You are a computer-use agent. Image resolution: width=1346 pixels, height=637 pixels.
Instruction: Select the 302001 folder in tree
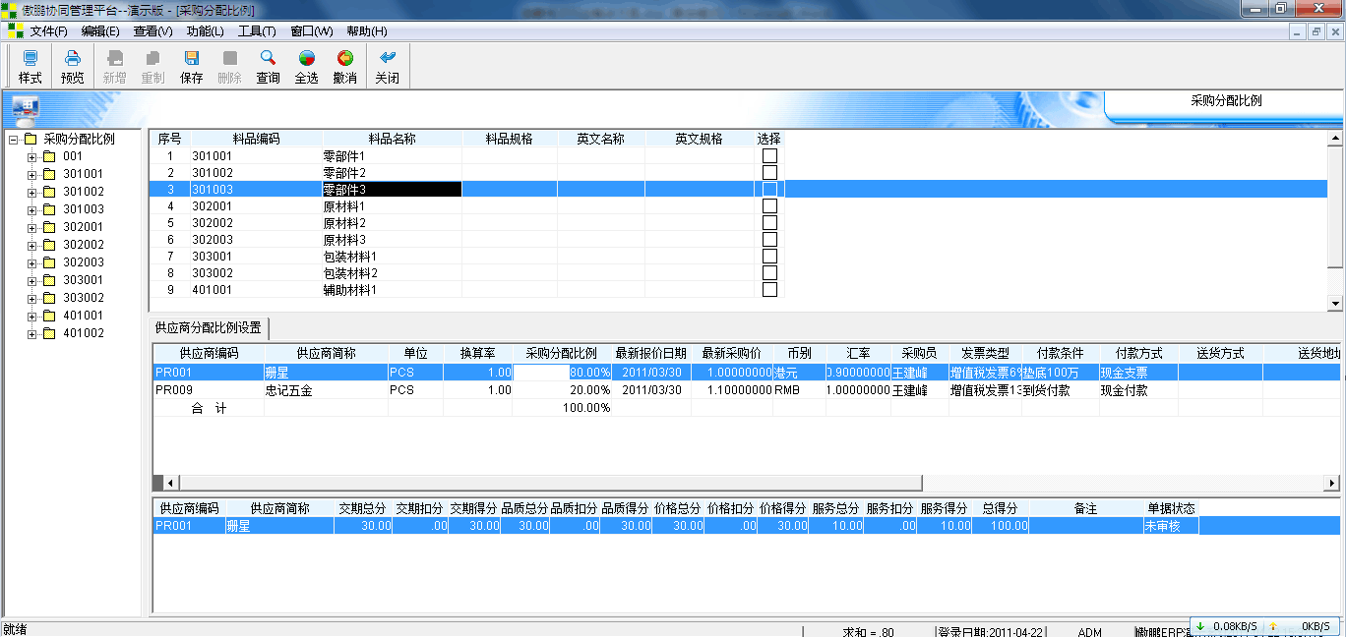tap(83, 227)
